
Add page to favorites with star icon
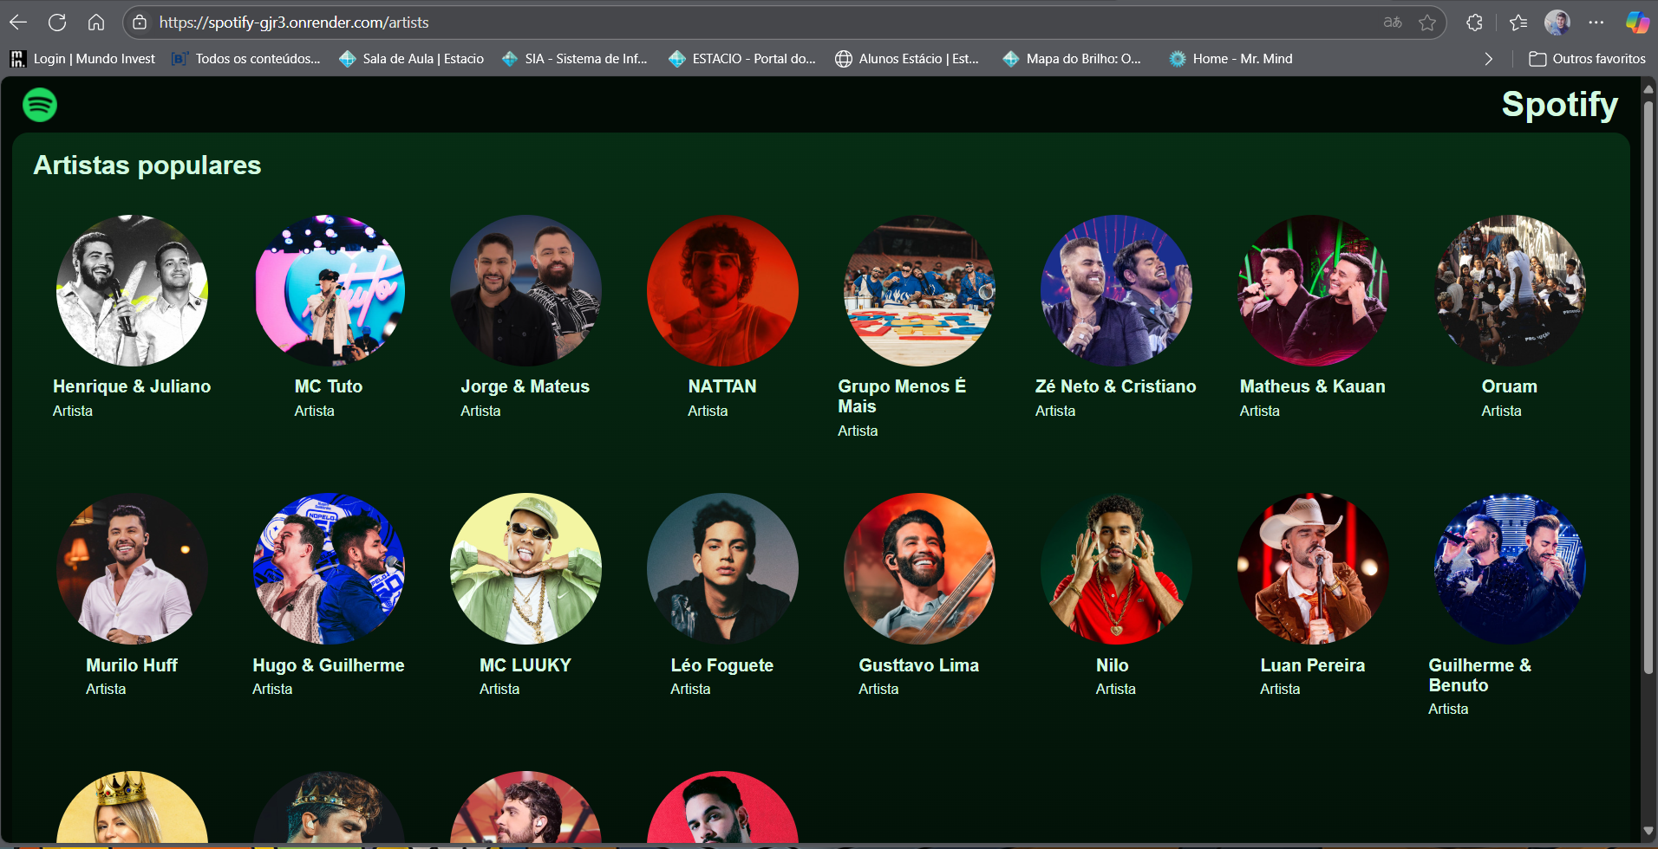click(x=1427, y=23)
